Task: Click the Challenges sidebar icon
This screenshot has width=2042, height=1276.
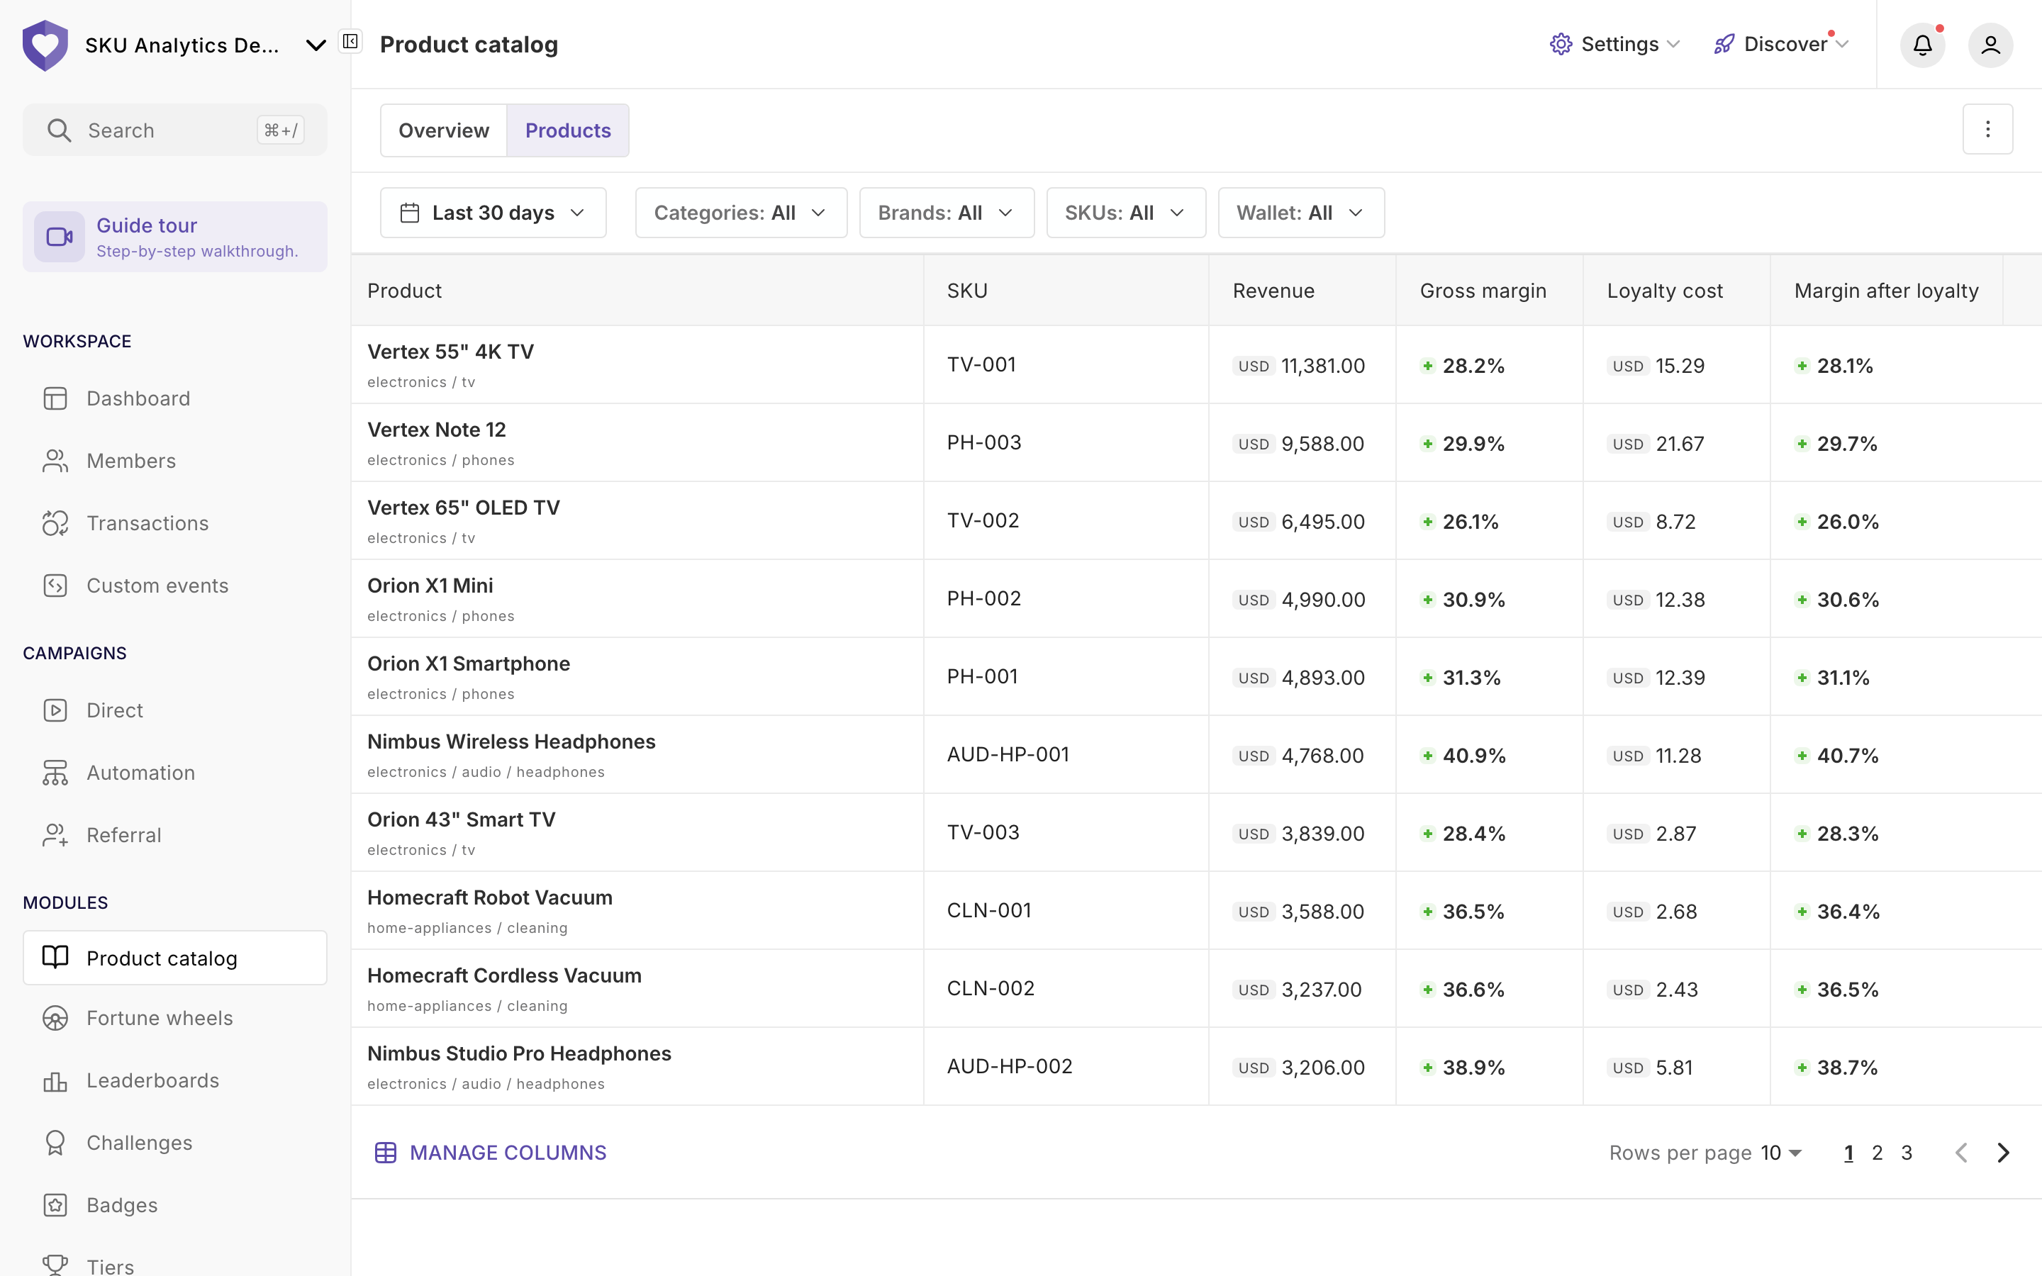Action: pos(55,1143)
